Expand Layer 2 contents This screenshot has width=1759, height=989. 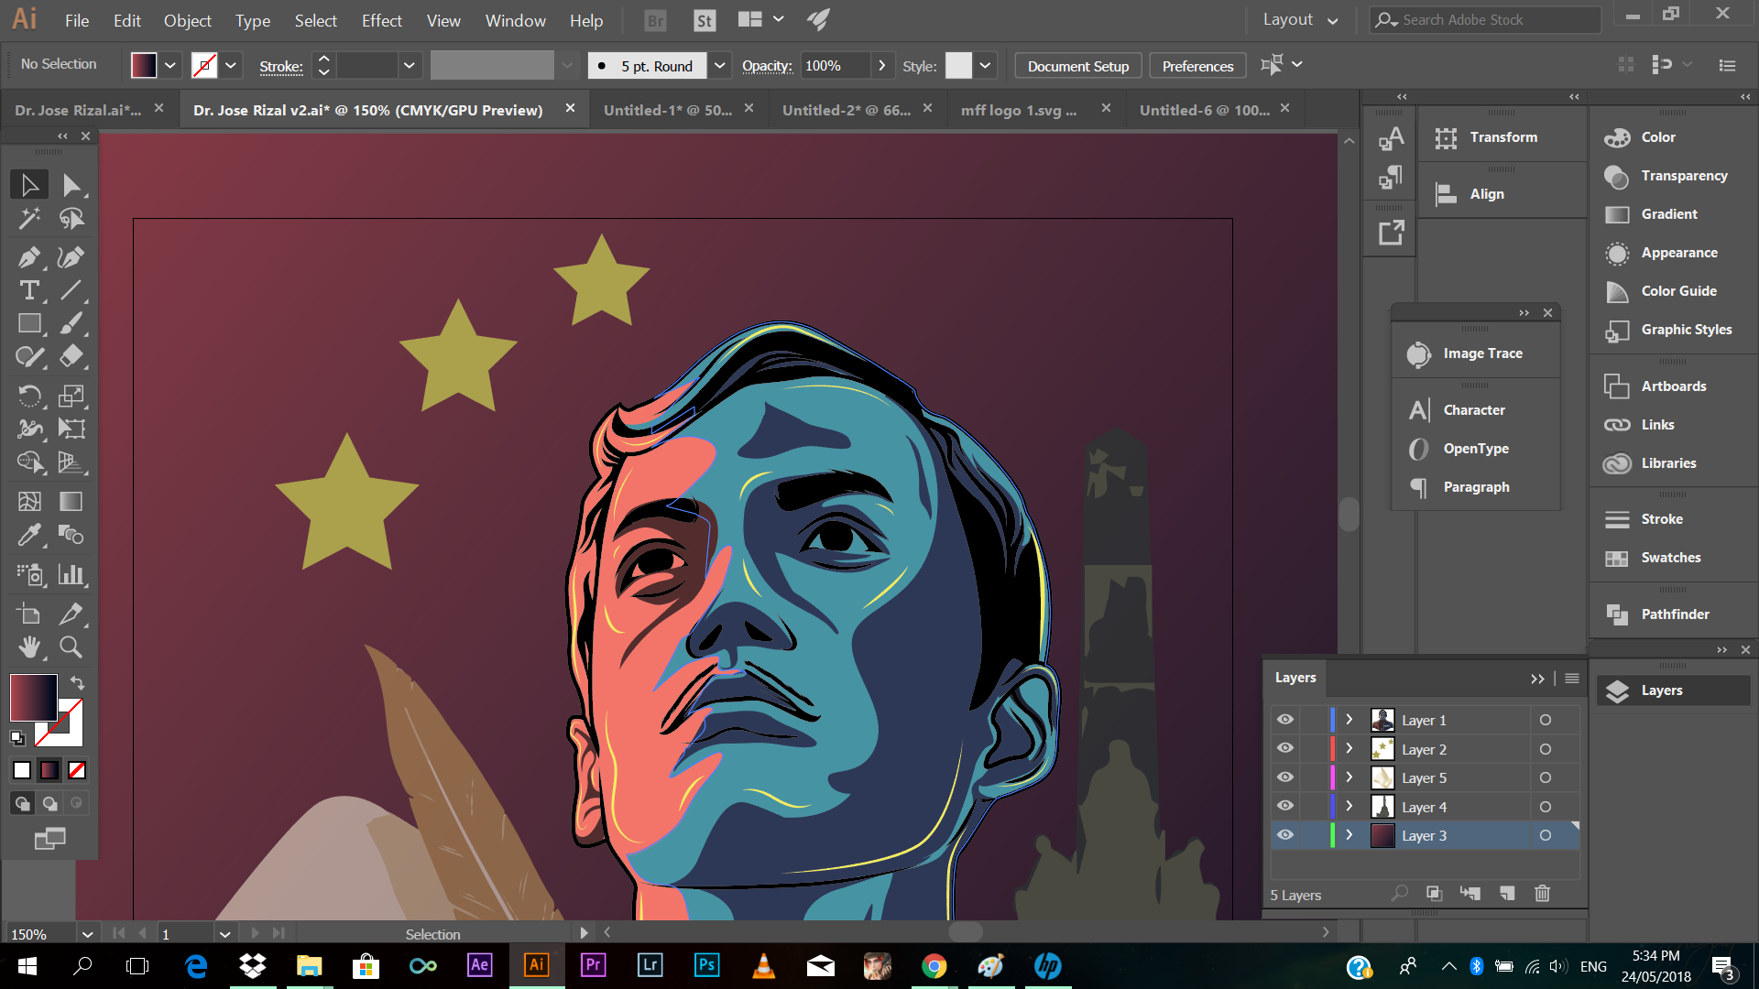tap(1349, 748)
